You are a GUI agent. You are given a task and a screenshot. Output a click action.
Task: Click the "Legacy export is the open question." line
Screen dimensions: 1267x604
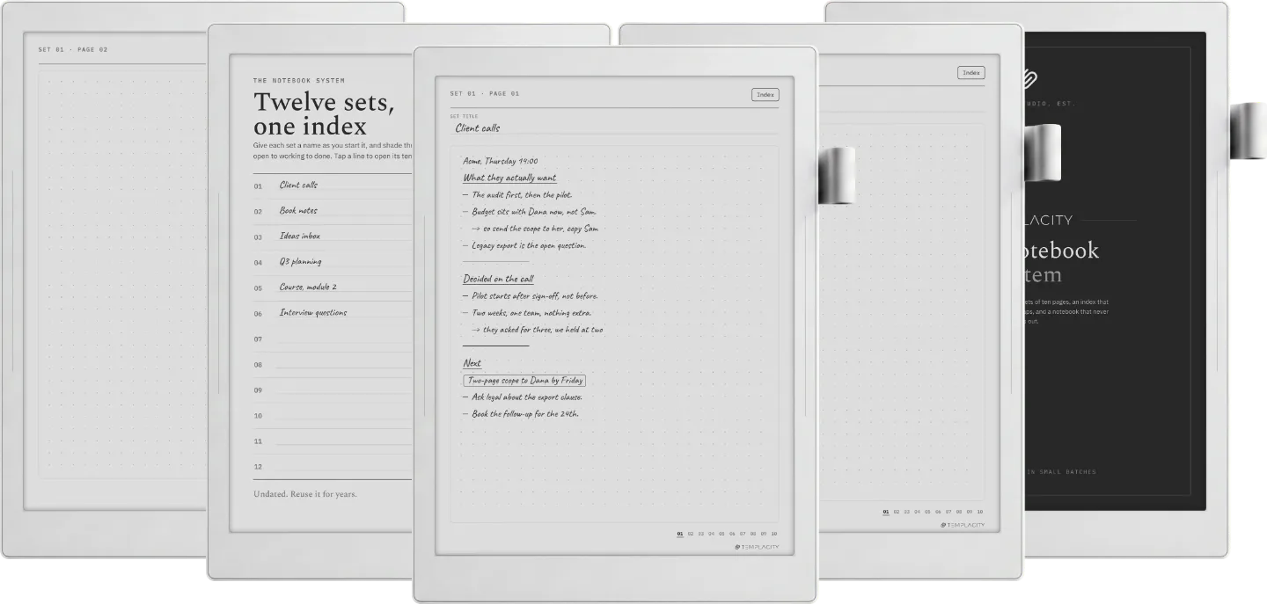click(x=524, y=246)
